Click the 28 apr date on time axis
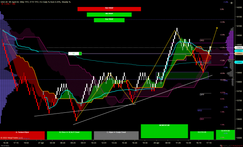This screenshot has height=147, width=243. (157, 143)
